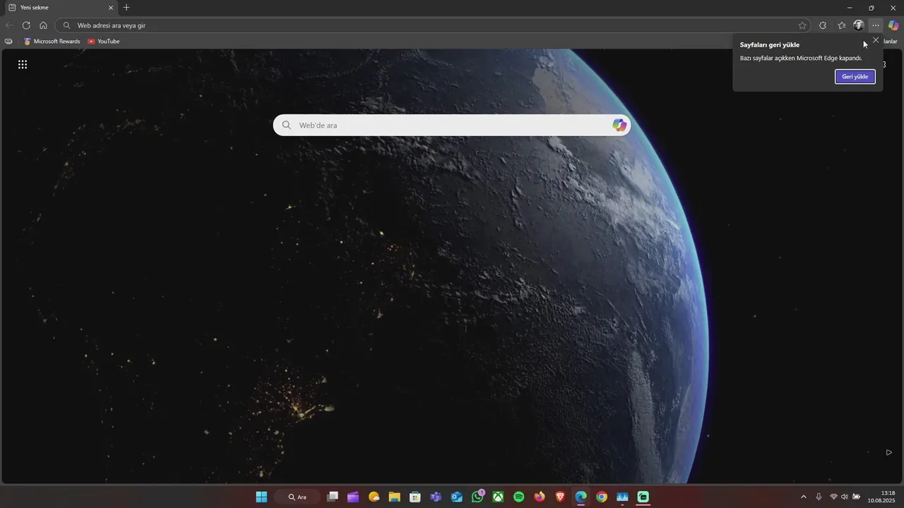Screen dimensions: 904x508
Task: Add this page to favorites with star
Action: [802, 25]
